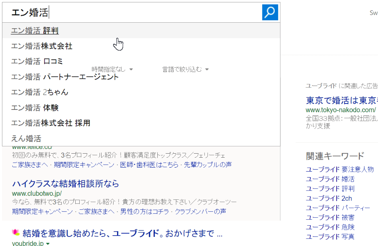This screenshot has width=378, height=246.
Task: Click related keyword ユーブライド 2ch
Action: click(329, 198)
